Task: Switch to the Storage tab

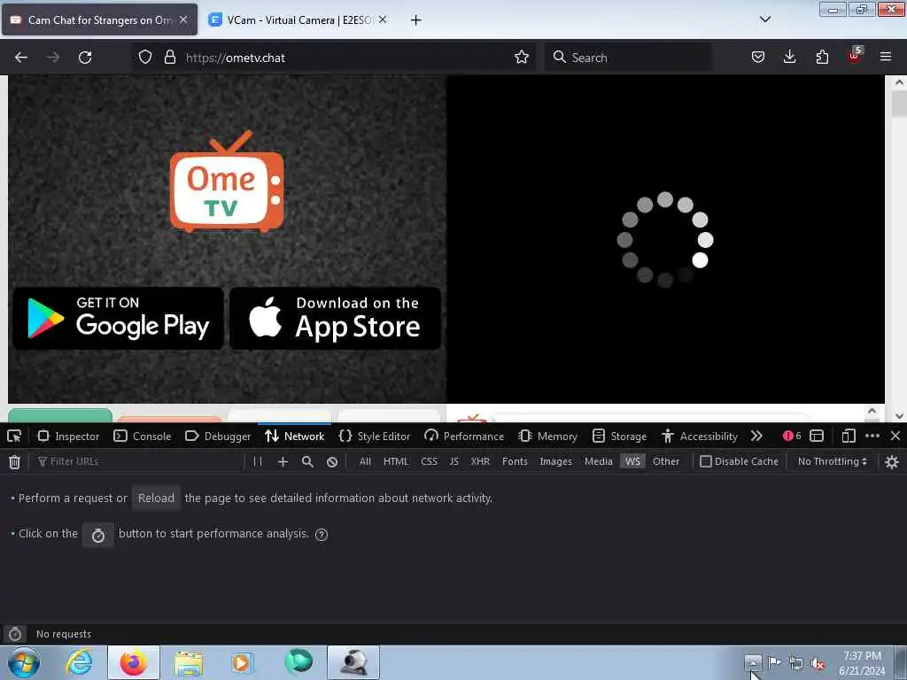Action: pyautogui.click(x=619, y=436)
